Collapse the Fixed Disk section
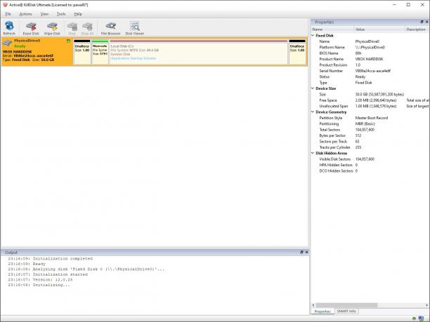430x322 pixels. (x=313, y=35)
